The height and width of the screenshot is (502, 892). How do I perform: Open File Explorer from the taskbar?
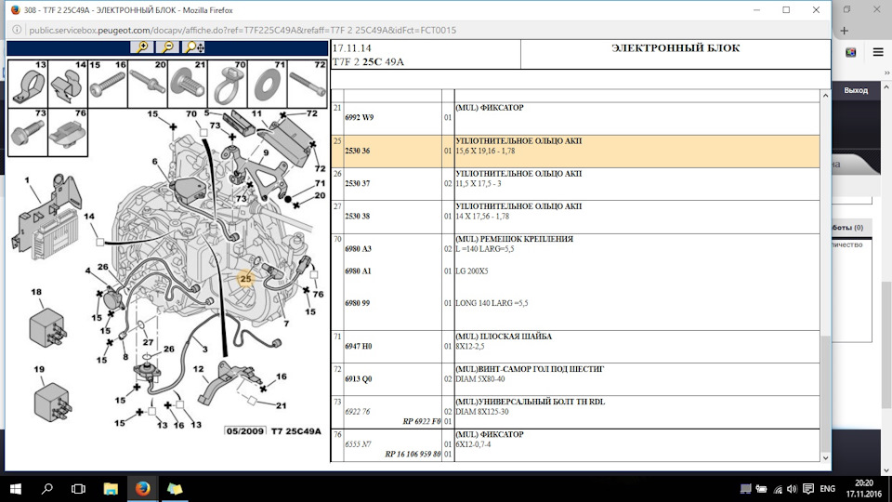111,488
